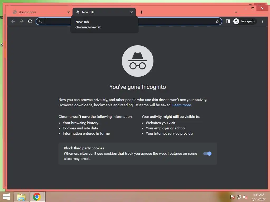Click "Your internet service provider" item

[170, 133]
